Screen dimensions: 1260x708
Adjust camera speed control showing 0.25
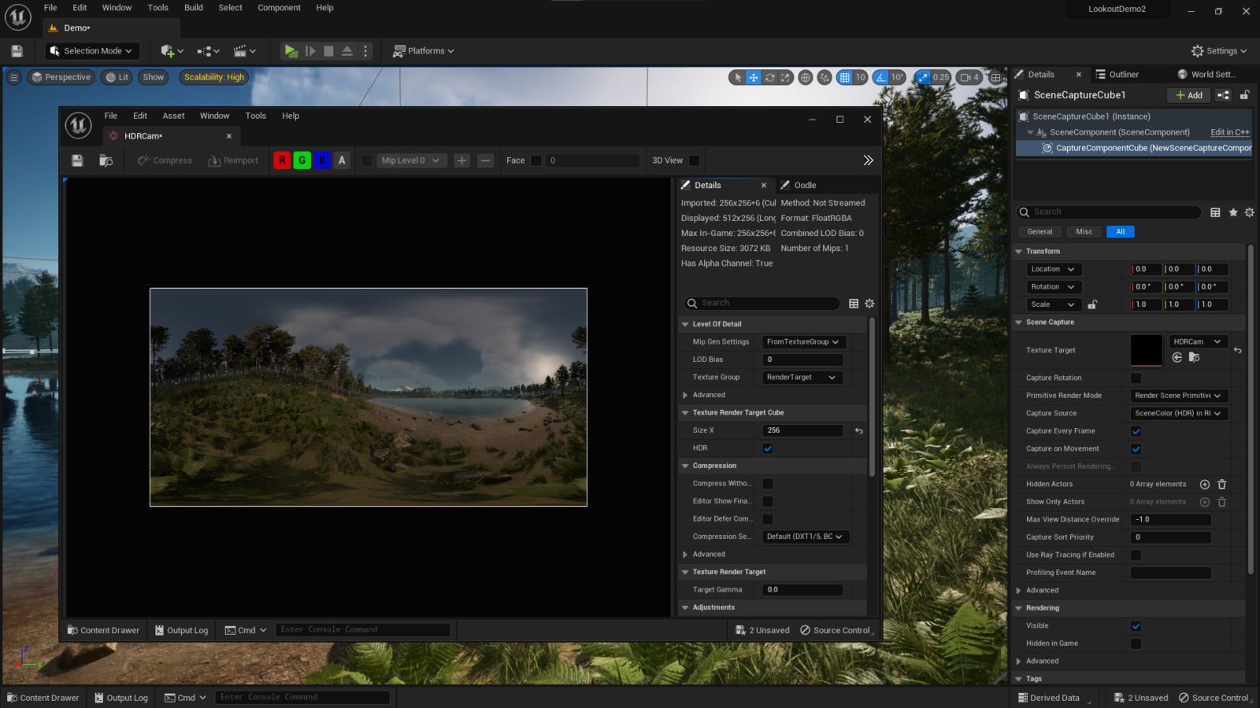point(933,77)
